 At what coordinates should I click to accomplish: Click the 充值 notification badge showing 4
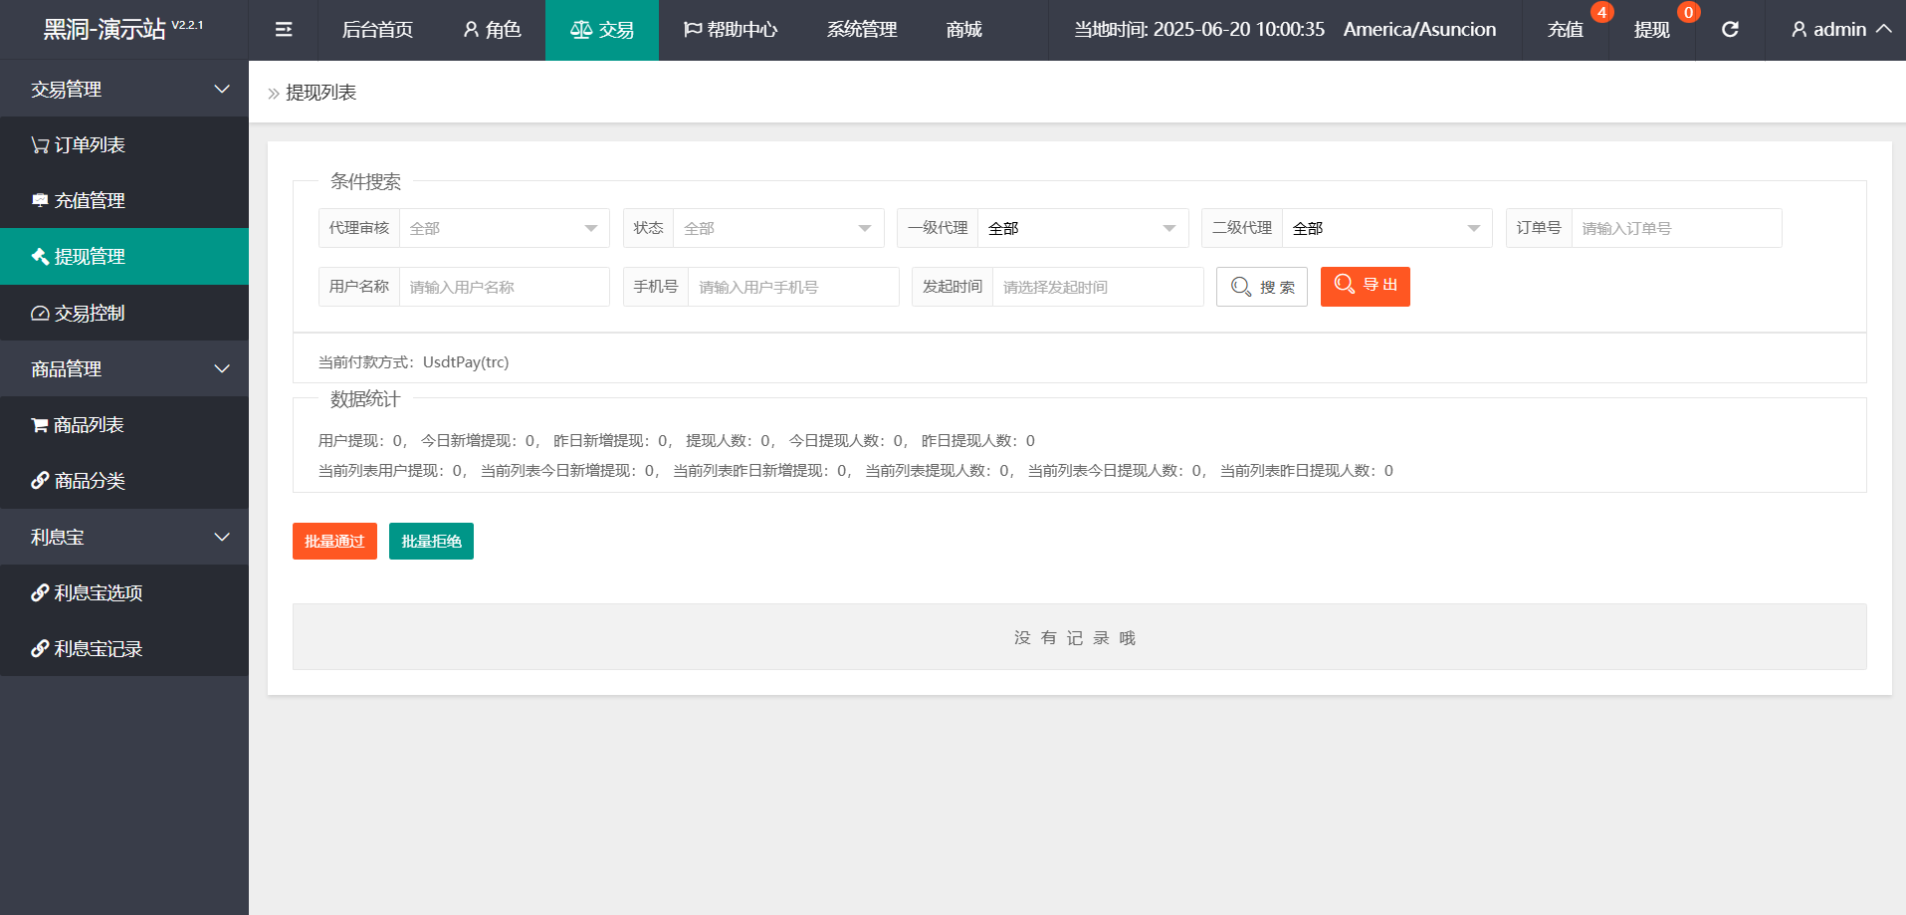(1601, 12)
